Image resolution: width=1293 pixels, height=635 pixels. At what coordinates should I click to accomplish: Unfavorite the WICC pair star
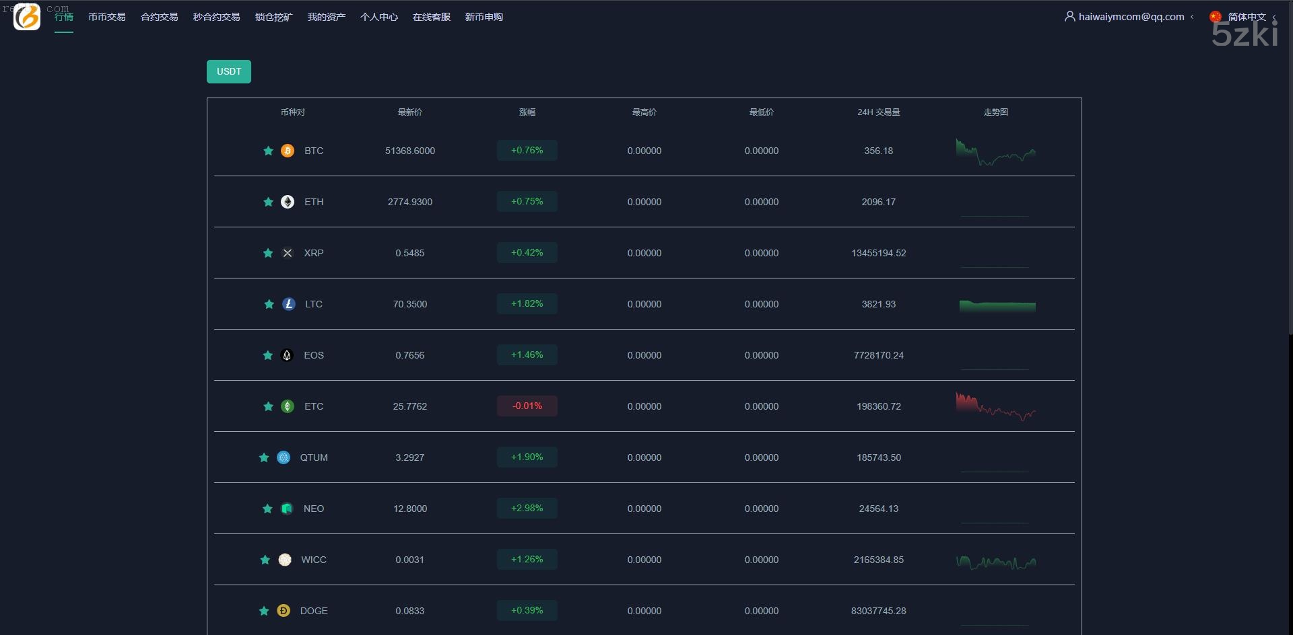[265, 560]
